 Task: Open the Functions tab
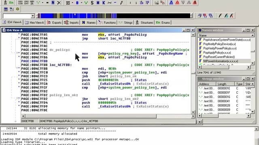(107, 23)
